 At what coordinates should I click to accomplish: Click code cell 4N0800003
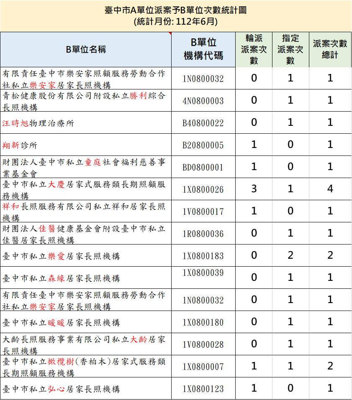click(203, 101)
